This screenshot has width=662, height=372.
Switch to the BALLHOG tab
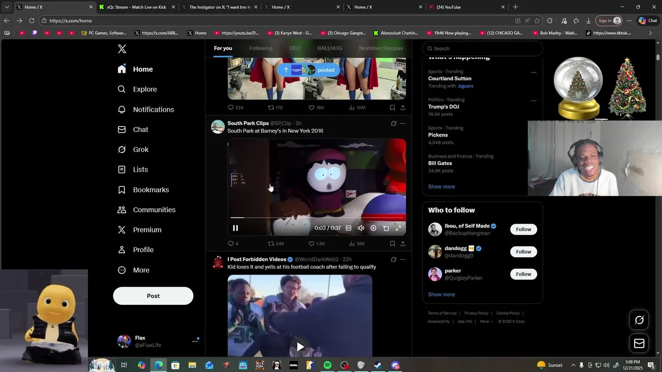pyautogui.click(x=329, y=48)
